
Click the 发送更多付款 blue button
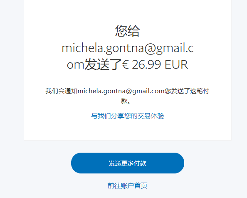(127, 163)
